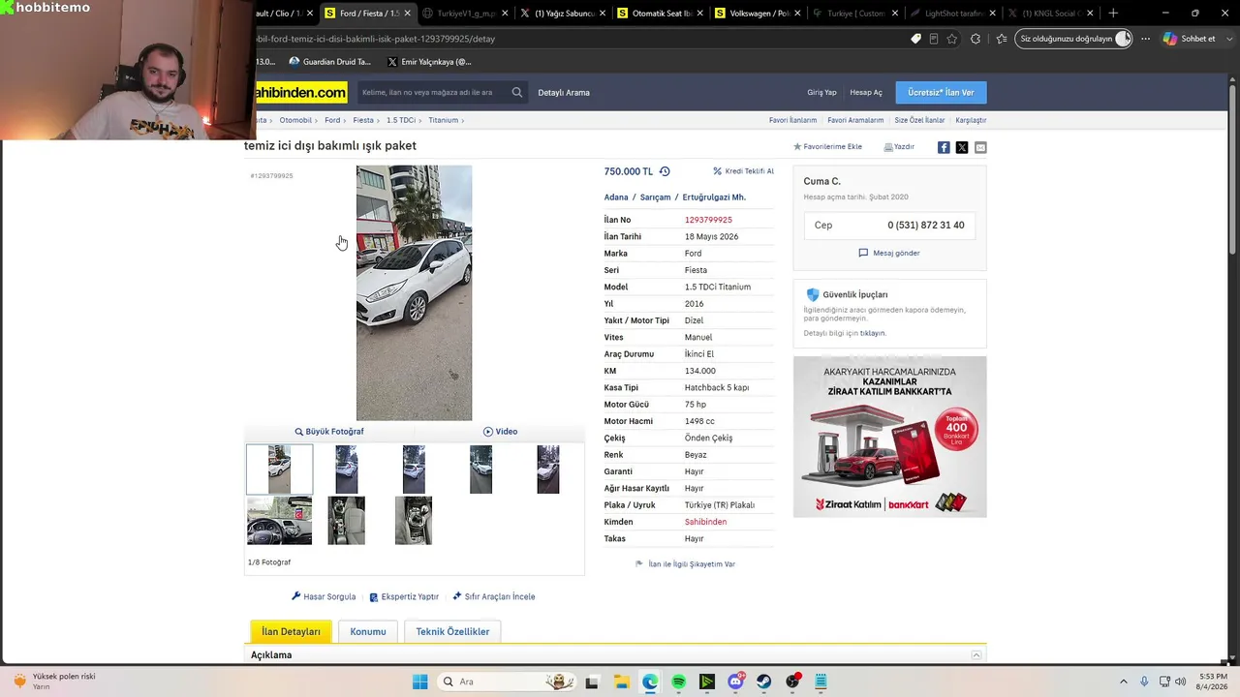This screenshot has width=1240, height=697.
Task: Close the Ford / Fiesta tab
Action: click(x=407, y=14)
